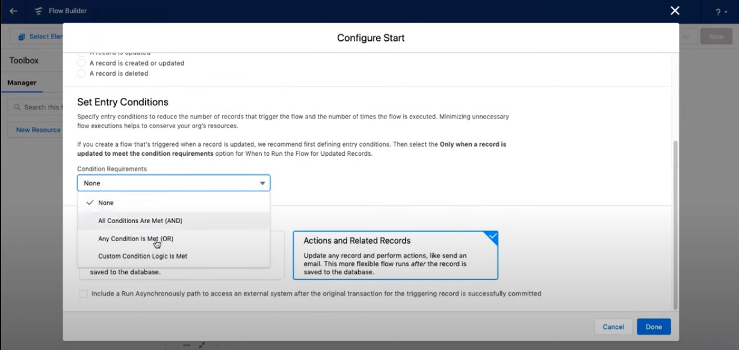Select the Actions and Related Records card
Screen dimensions: 739x350
[395, 256]
